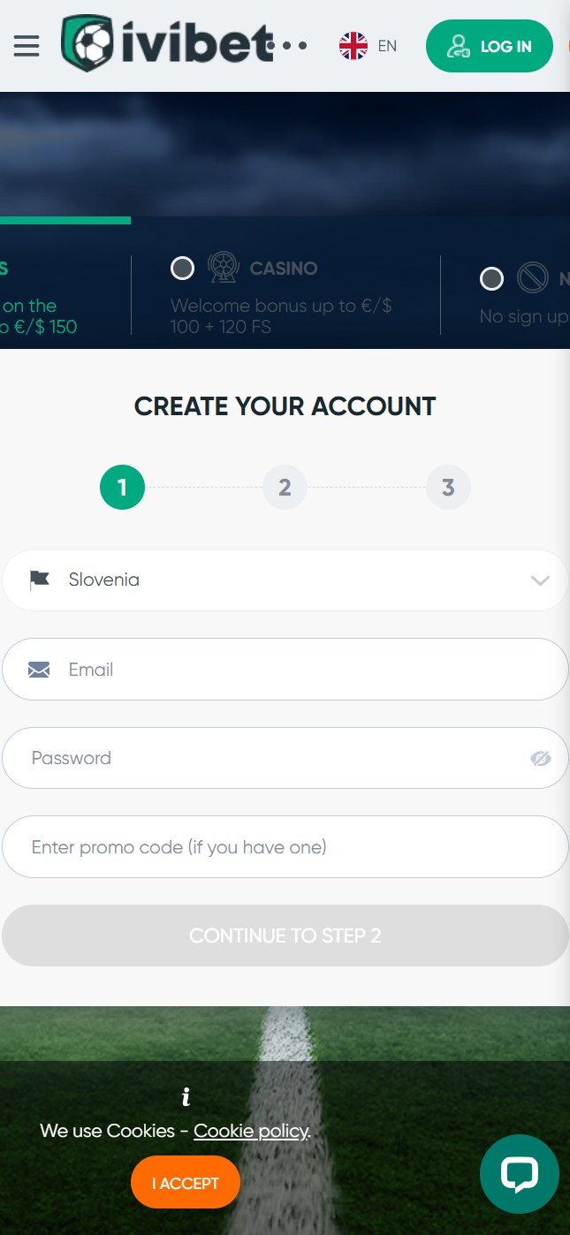The height and width of the screenshot is (1235, 570).
Task: Go to registration step 2
Action: coord(285,488)
